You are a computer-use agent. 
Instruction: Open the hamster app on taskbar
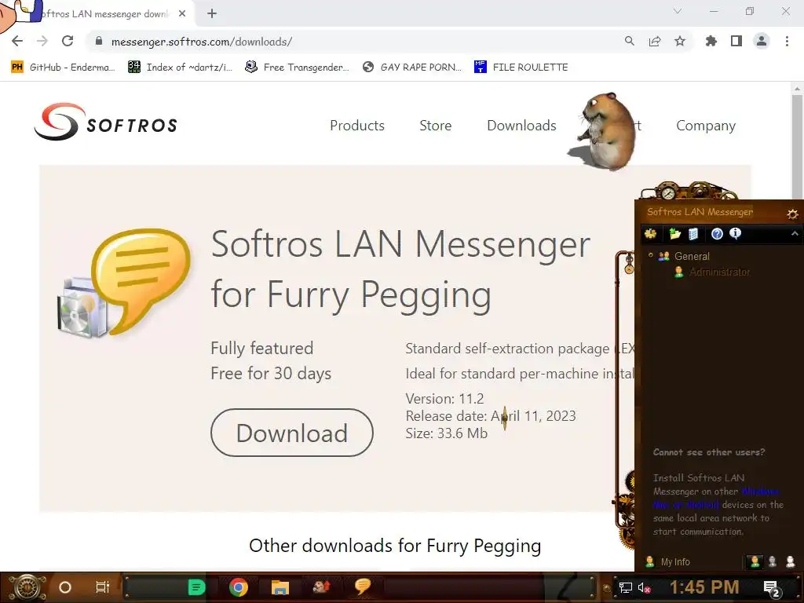tap(321, 586)
